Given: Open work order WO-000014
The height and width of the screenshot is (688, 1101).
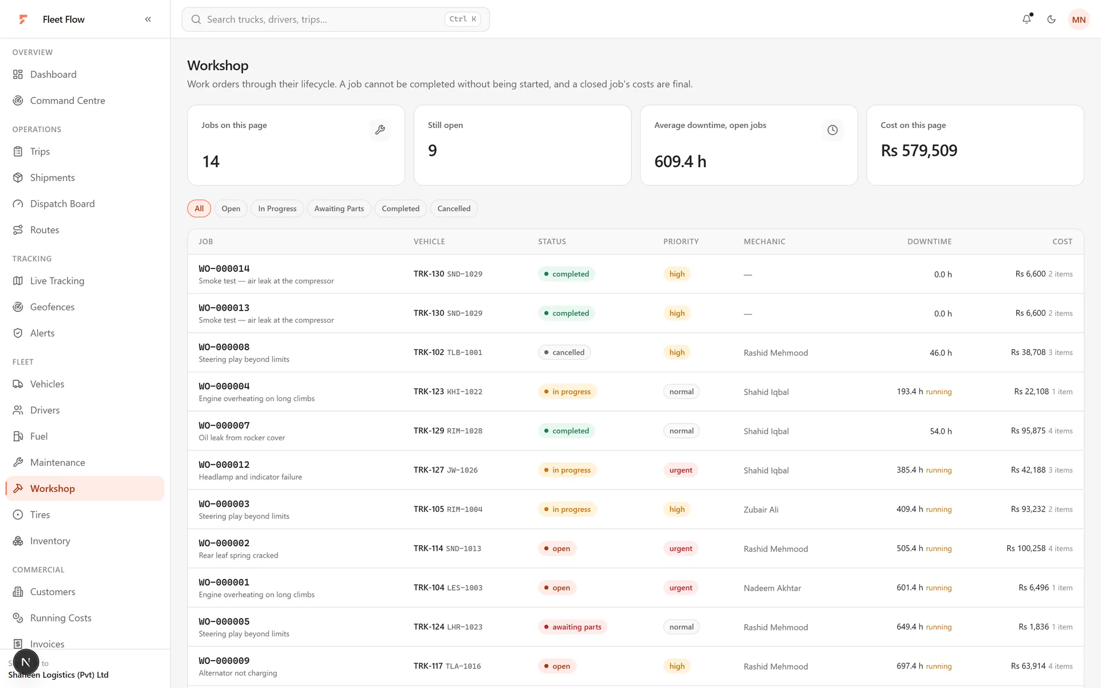Looking at the screenshot, I should (x=224, y=269).
